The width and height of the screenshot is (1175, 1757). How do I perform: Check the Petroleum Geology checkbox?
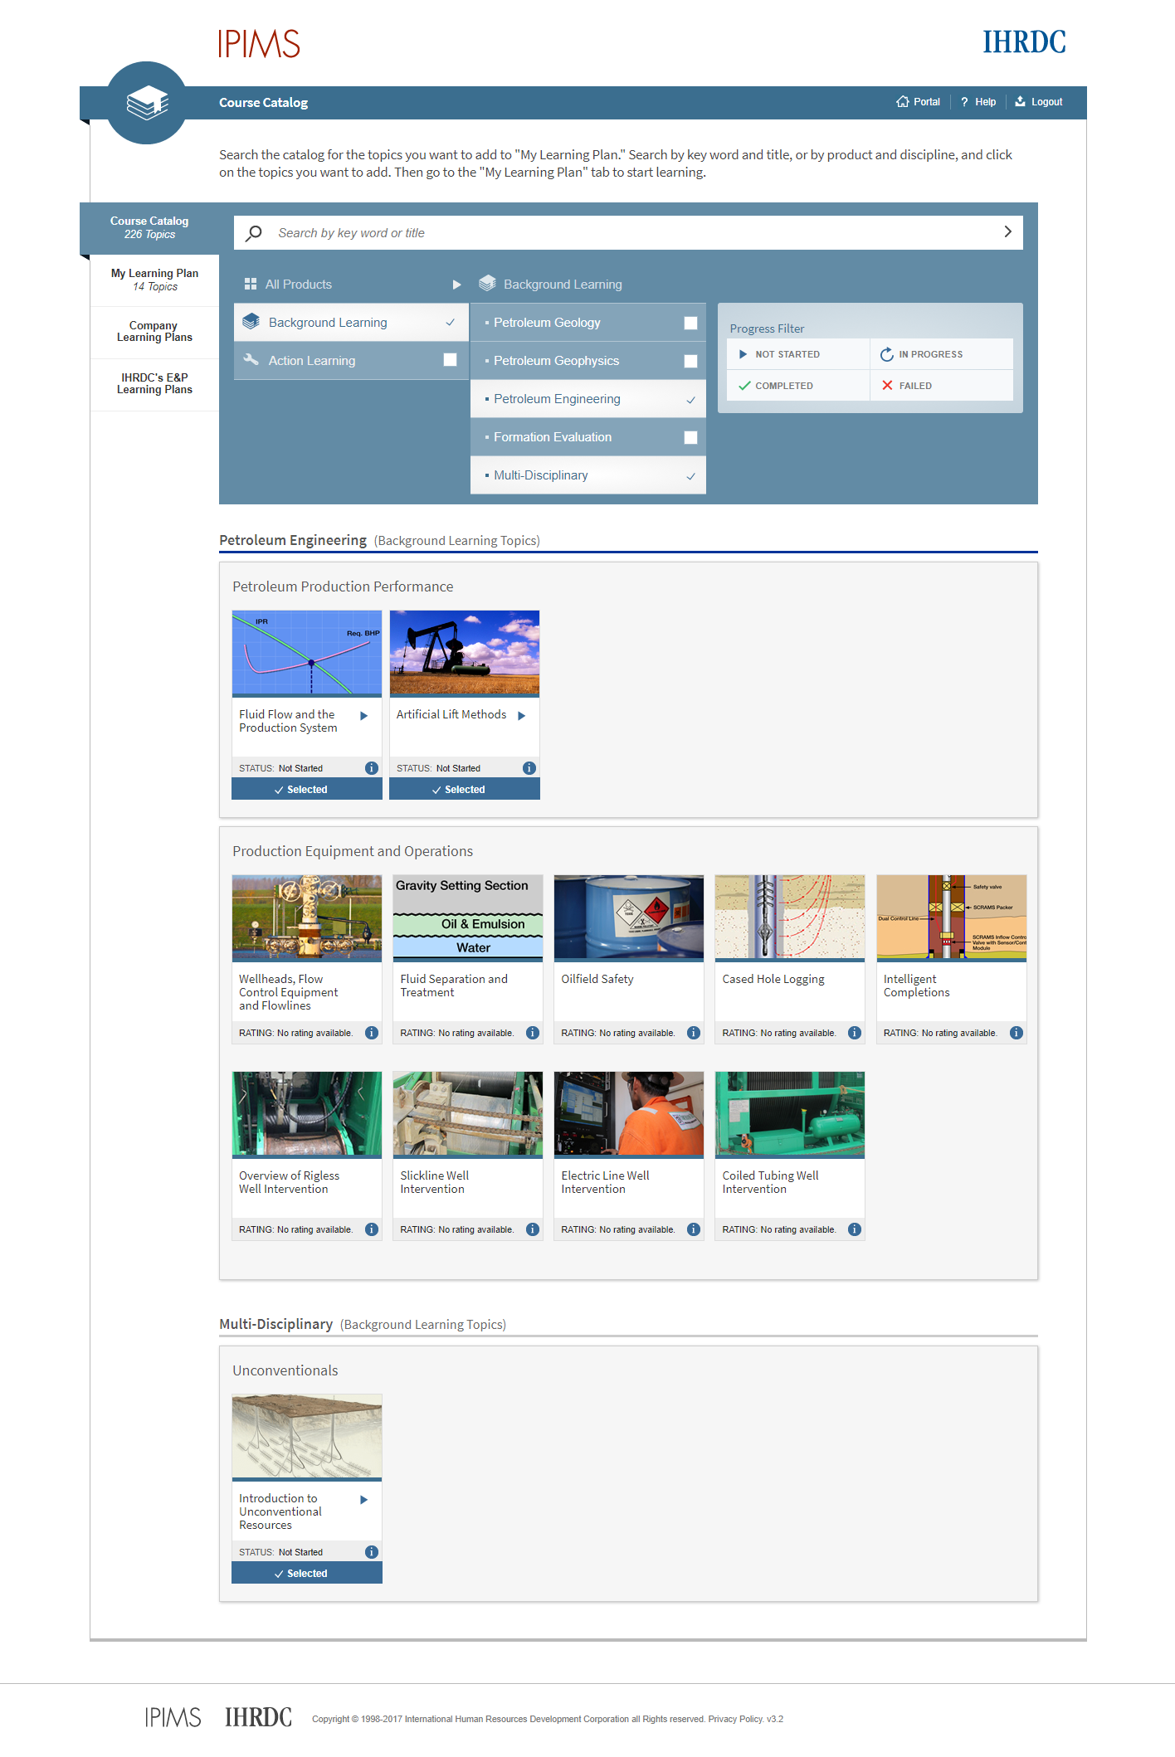point(690,324)
